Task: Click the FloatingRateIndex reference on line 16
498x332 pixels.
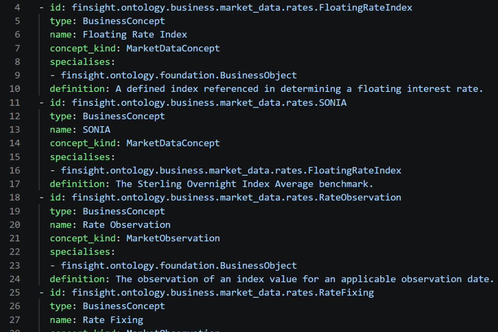Action: tap(231, 170)
